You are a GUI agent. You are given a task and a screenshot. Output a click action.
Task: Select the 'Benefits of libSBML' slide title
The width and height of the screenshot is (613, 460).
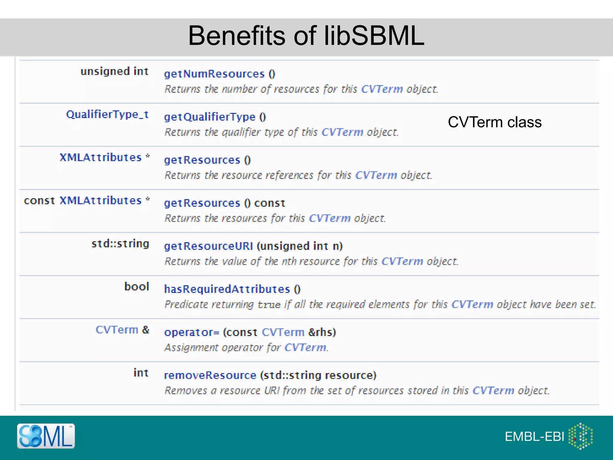point(306,36)
